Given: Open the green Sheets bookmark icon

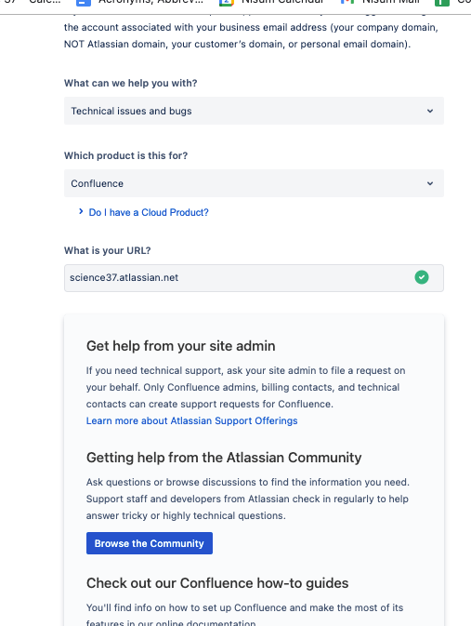Looking at the screenshot, I should click(442, 3).
